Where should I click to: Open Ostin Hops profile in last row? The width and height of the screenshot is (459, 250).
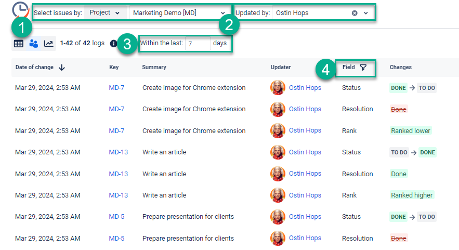coord(305,238)
